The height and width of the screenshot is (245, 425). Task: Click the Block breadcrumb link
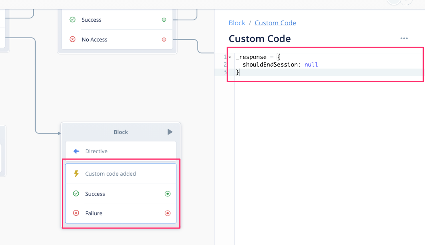tap(237, 23)
